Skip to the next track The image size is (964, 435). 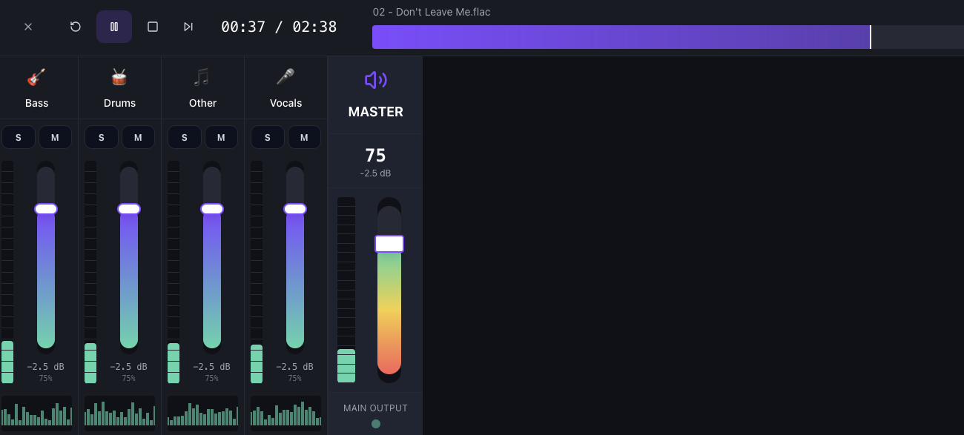click(188, 27)
